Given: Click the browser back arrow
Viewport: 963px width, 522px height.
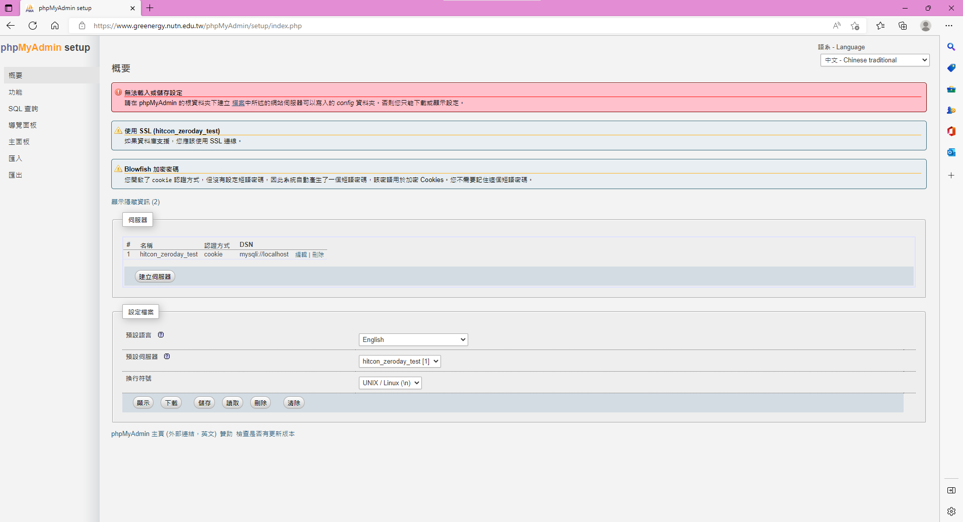Looking at the screenshot, I should (x=11, y=26).
